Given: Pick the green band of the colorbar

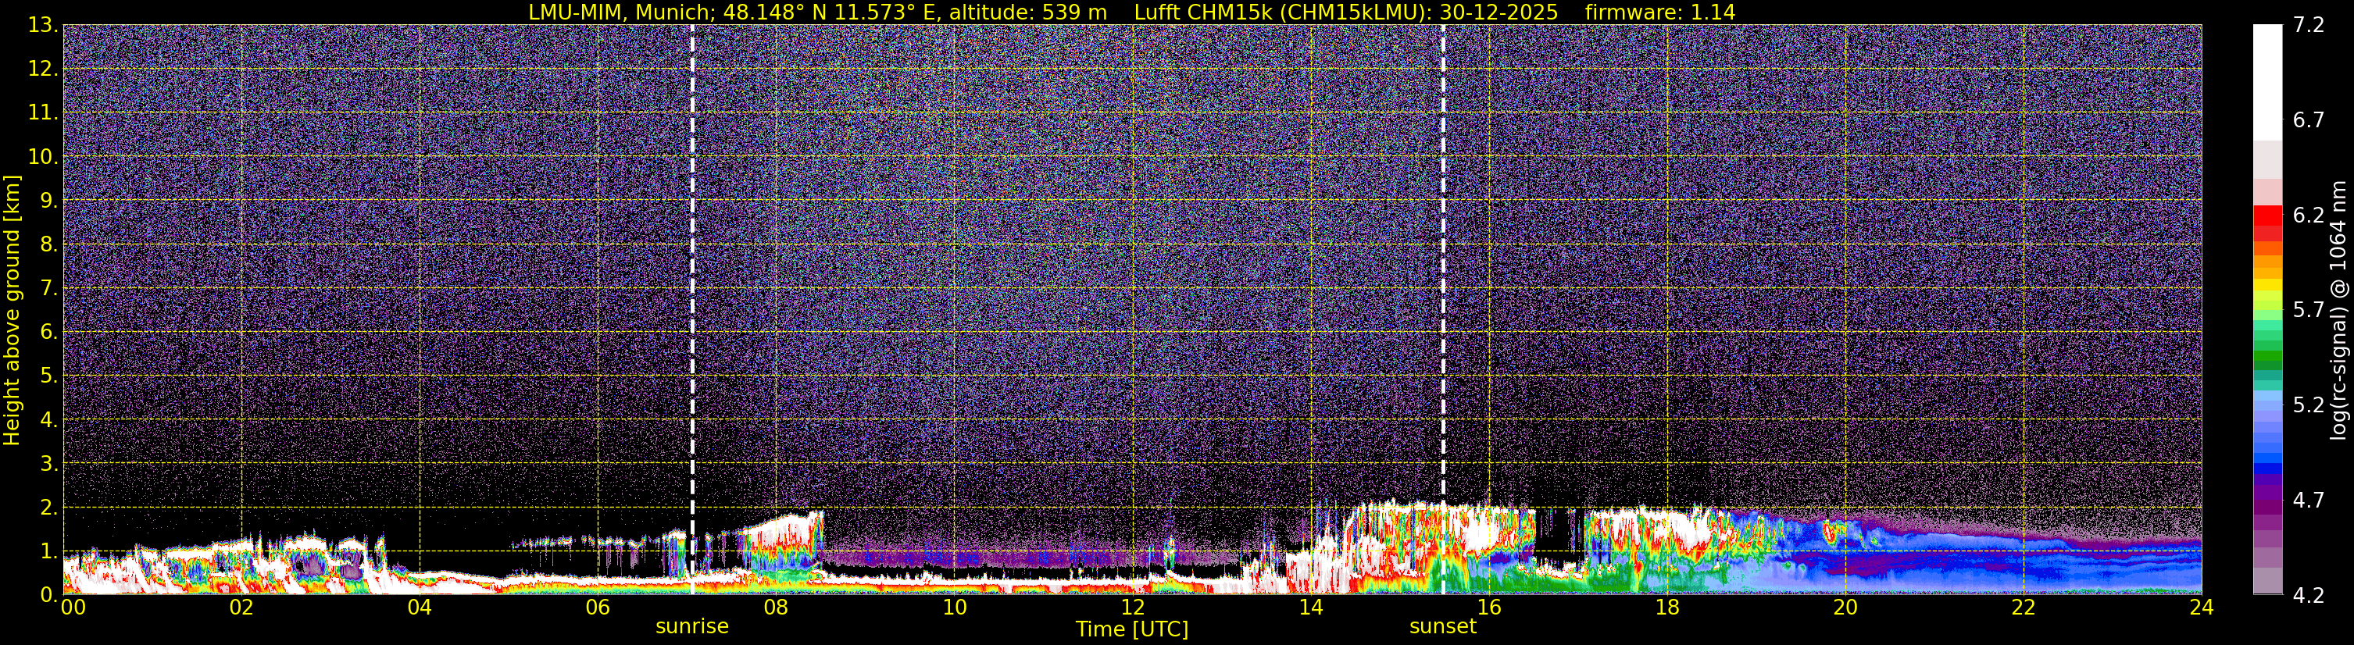Looking at the screenshot, I should coord(2266,356).
